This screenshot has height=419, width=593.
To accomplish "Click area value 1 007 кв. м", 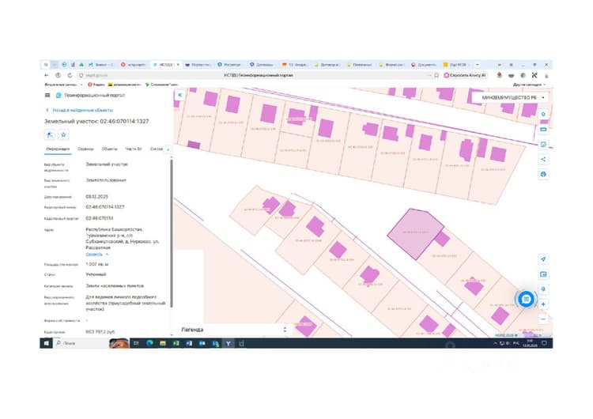I will click(x=97, y=264).
